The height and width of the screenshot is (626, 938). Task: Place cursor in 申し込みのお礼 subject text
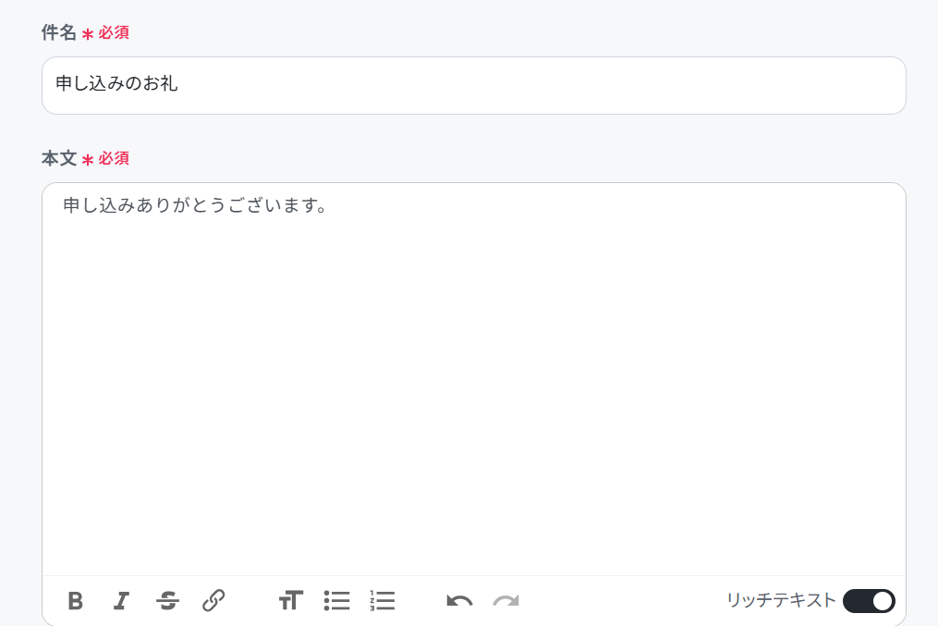click(116, 83)
